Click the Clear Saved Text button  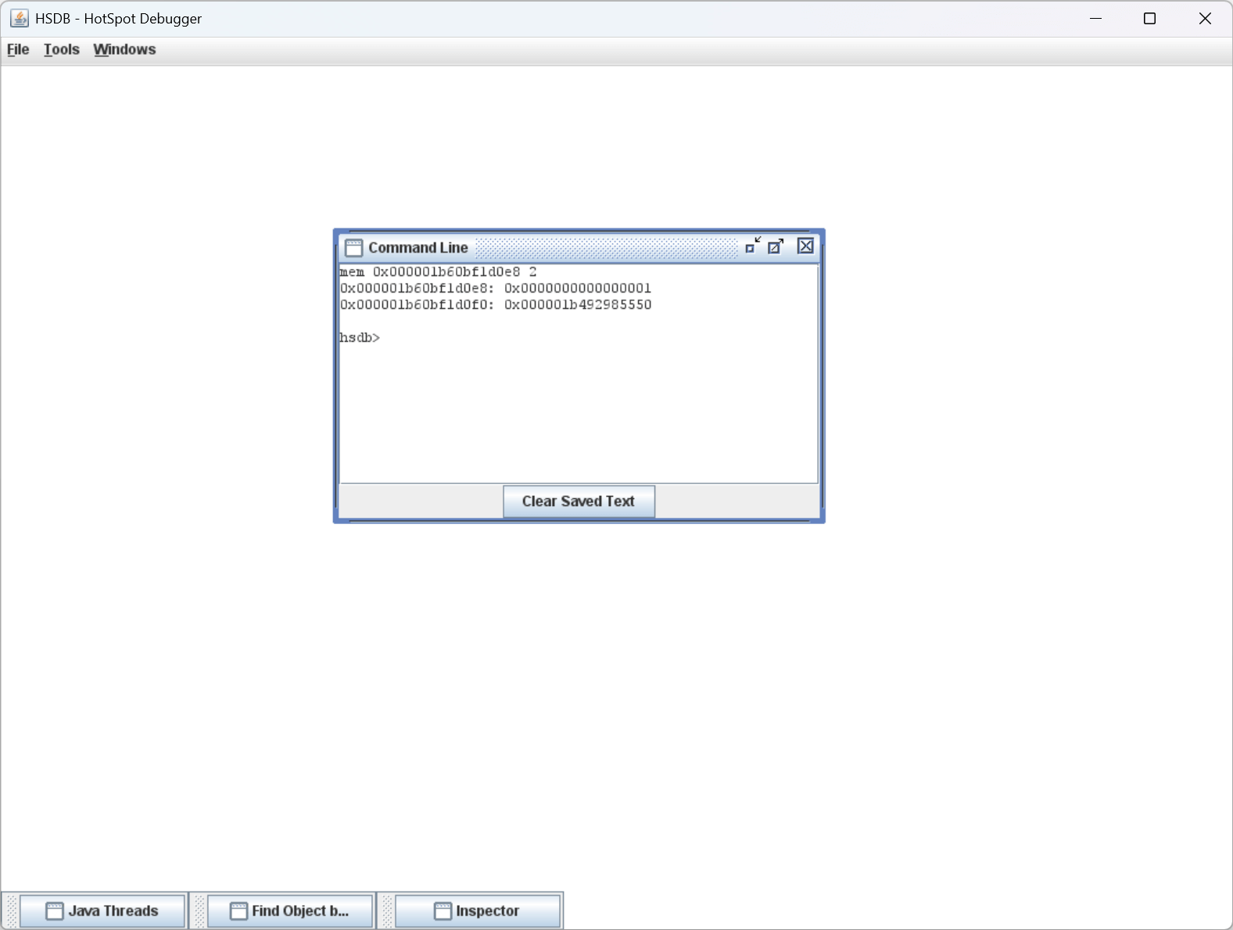click(x=579, y=501)
